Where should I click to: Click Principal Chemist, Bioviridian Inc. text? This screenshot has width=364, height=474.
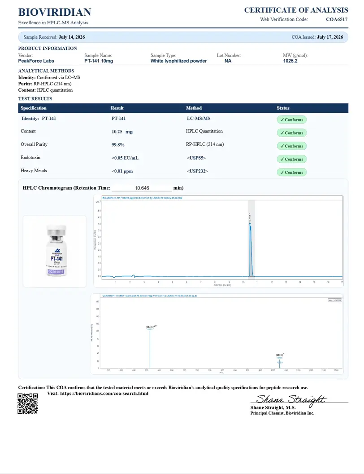[282, 413]
